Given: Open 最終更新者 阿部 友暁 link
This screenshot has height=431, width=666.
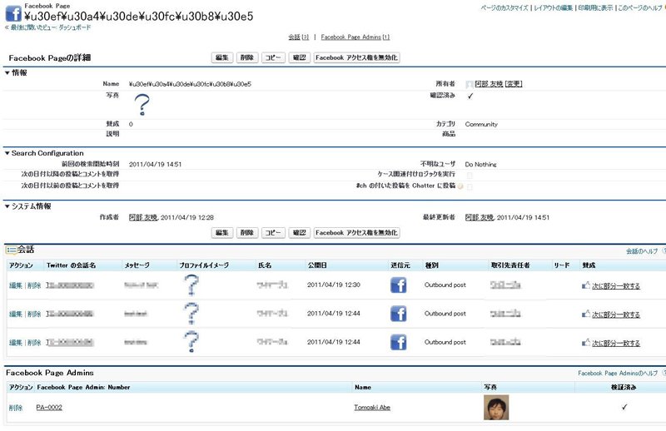Looking at the screenshot, I should coord(480,217).
